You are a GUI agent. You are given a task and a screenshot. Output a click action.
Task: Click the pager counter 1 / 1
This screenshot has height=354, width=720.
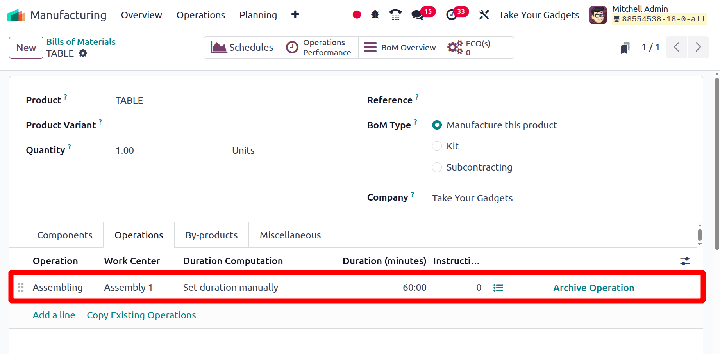[650, 47]
